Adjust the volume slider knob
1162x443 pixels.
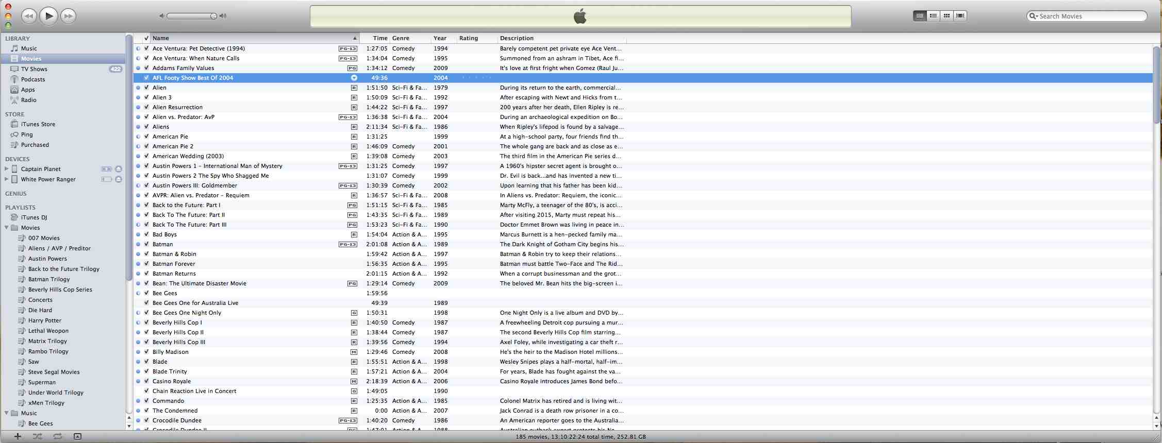213,16
